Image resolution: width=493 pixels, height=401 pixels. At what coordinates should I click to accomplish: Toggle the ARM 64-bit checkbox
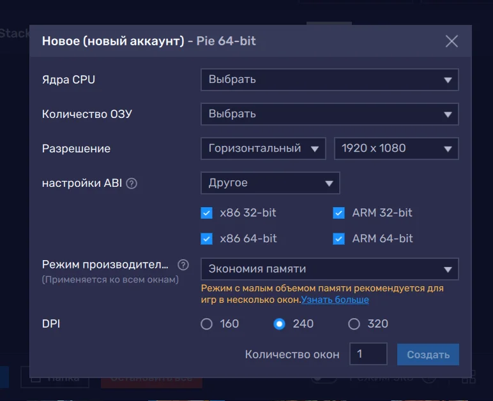click(339, 238)
